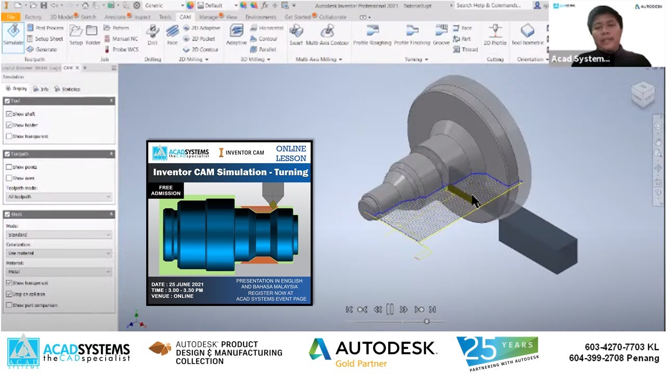
Task: Open Setup Sheet in the Toolpath group
Action: [x=44, y=39]
